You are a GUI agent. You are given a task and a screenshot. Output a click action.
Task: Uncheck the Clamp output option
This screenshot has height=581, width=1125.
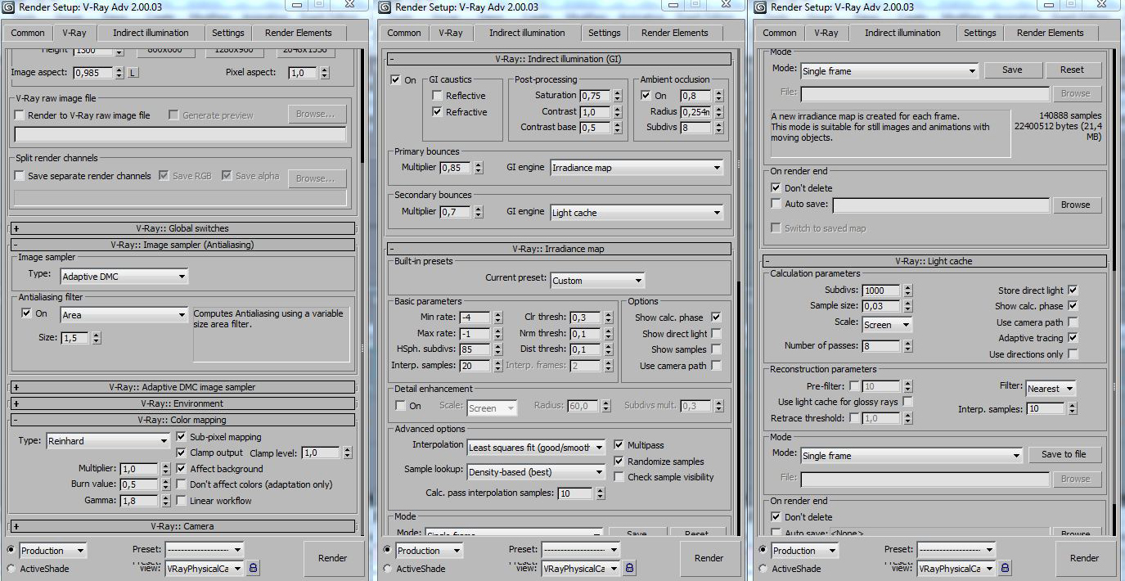(x=182, y=453)
